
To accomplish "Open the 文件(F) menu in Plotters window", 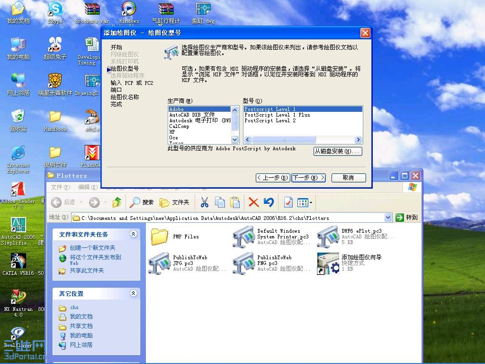I will [60, 187].
